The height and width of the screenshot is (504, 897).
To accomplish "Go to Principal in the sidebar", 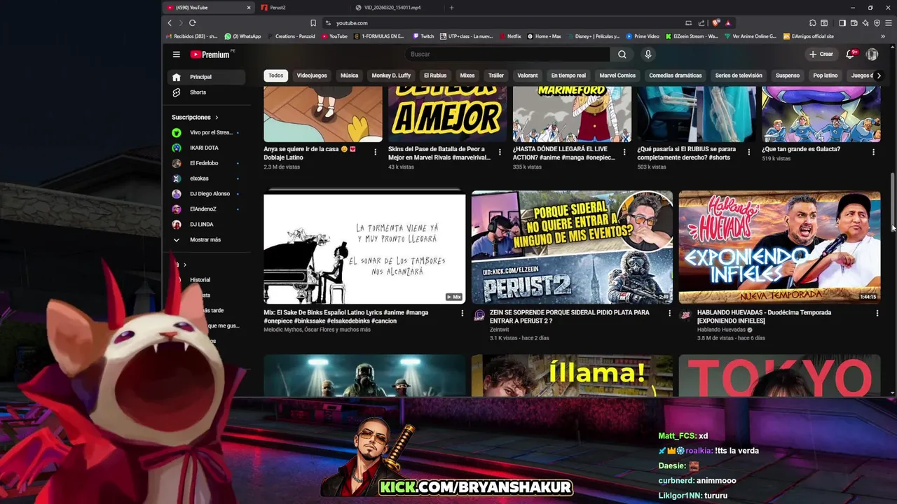I will click(x=206, y=77).
